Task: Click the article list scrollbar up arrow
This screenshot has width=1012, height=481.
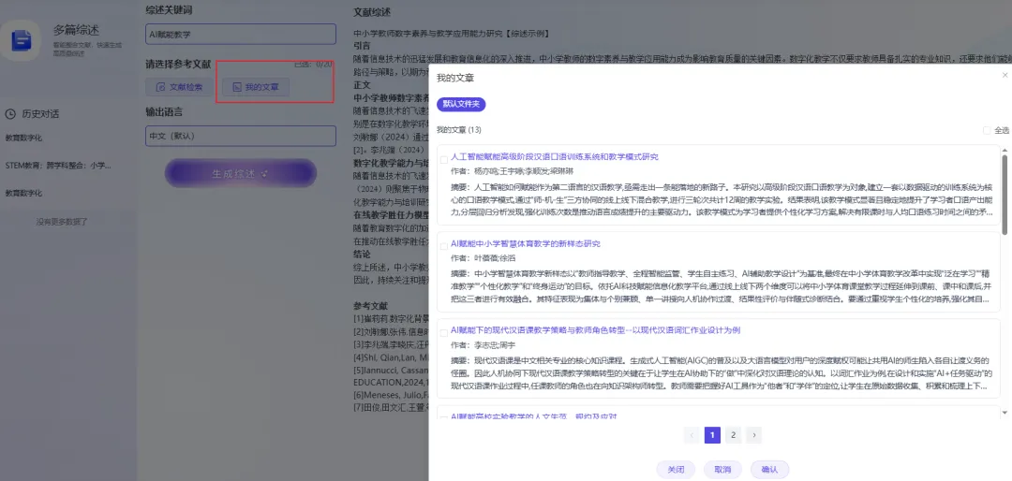Action: pos(1005,151)
